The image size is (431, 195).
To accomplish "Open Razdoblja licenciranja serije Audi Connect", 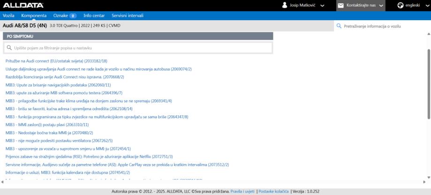I will (x=65, y=77).
